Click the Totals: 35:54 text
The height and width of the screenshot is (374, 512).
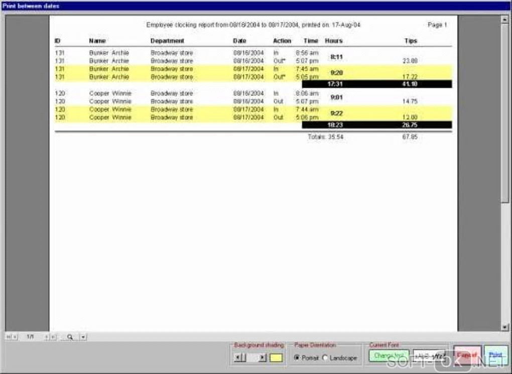point(326,137)
